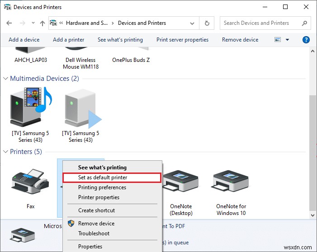
Task: Click the vertical scrollbar thumb
Action: [312, 153]
